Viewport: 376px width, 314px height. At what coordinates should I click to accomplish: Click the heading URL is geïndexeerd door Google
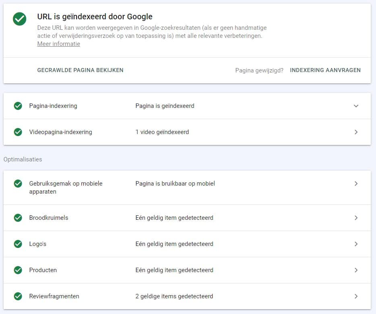95,17
